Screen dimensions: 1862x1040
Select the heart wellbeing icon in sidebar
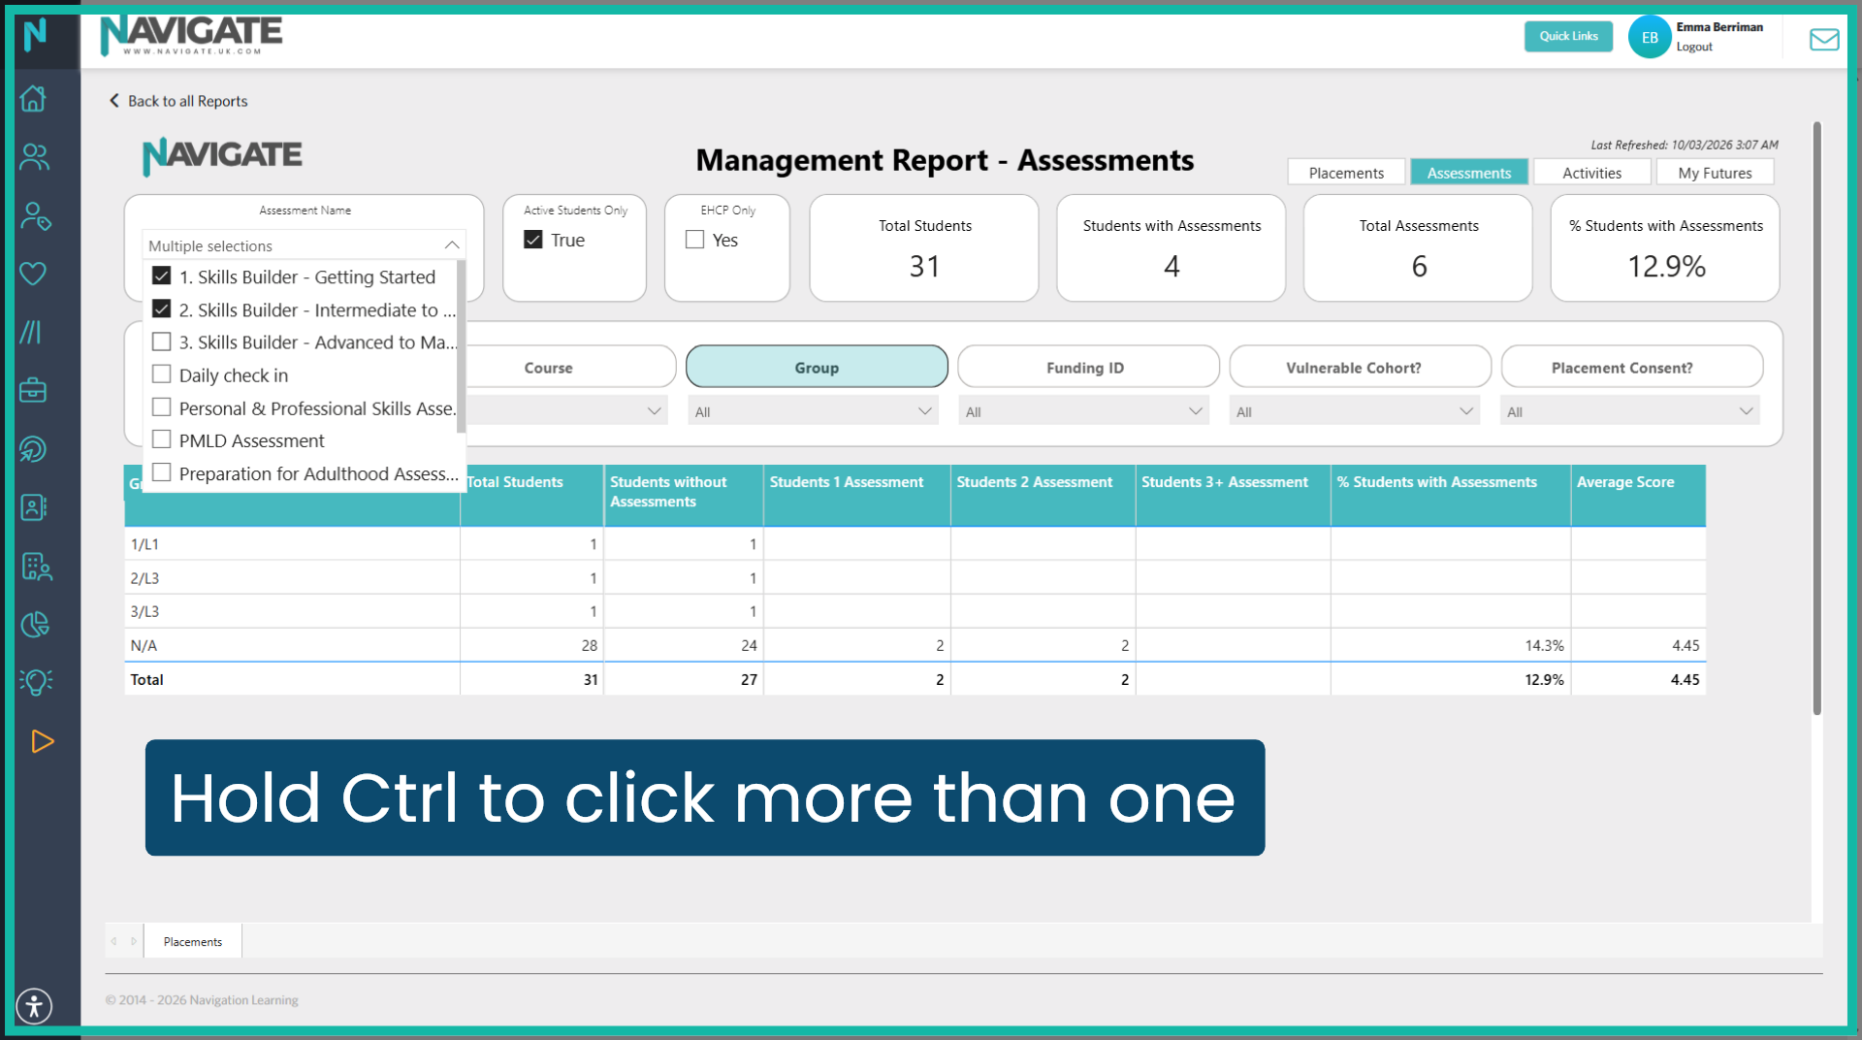point(33,274)
